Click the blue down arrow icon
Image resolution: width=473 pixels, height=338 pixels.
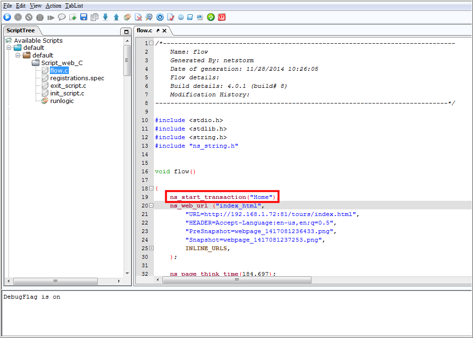coord(105,17)
